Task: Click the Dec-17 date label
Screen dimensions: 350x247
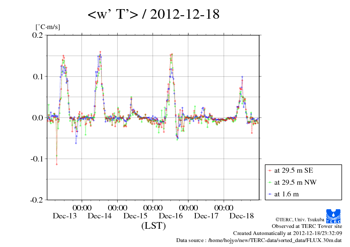Action: click(206, 216)
